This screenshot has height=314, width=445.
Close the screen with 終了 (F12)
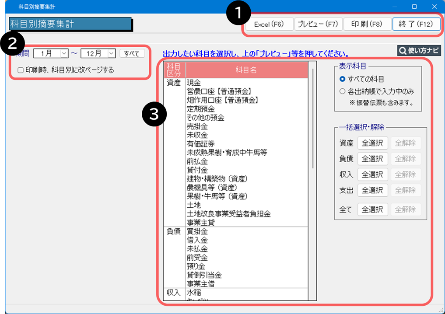(416, 24)
